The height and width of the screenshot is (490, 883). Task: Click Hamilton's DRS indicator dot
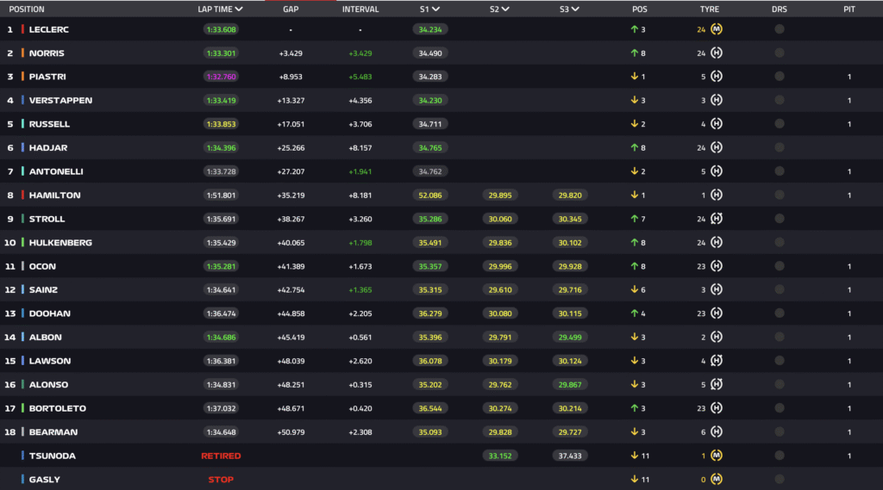click(x=780, y=195)
